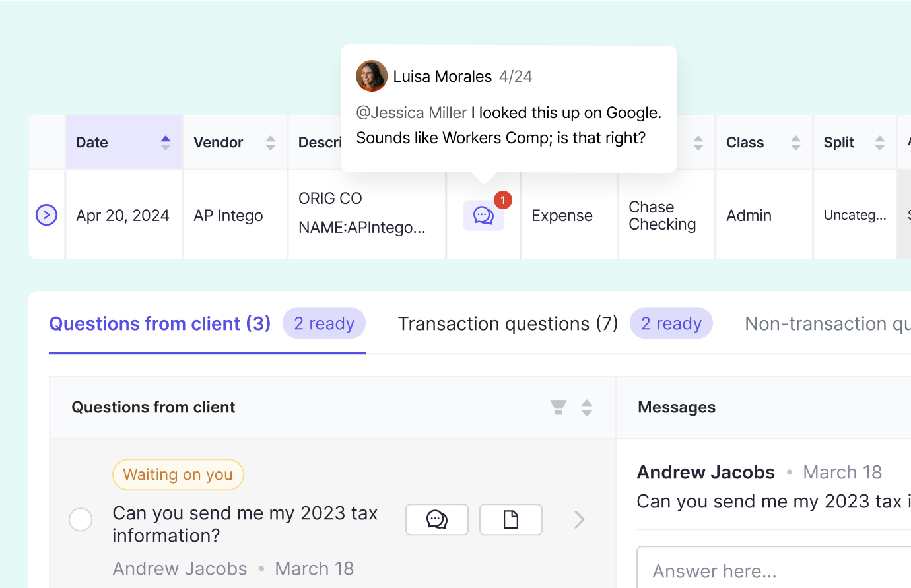Switch to Transaction questions tab
The height and width of the screenshot is (588, 911).
(508, 324)
